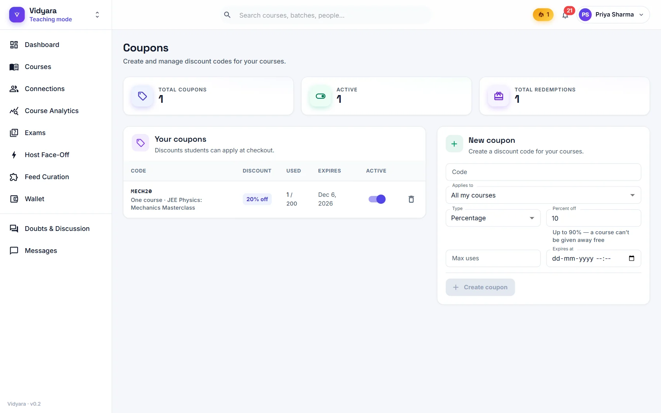Image resolution: width=661 pixels, height=413 pixels.
Task: Switch mode using Teaching mode selector arrows
Action: tap(97, 15)
